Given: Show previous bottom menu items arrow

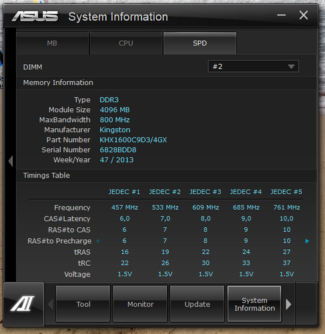Looking at the screenshot, I should (51, 304).
